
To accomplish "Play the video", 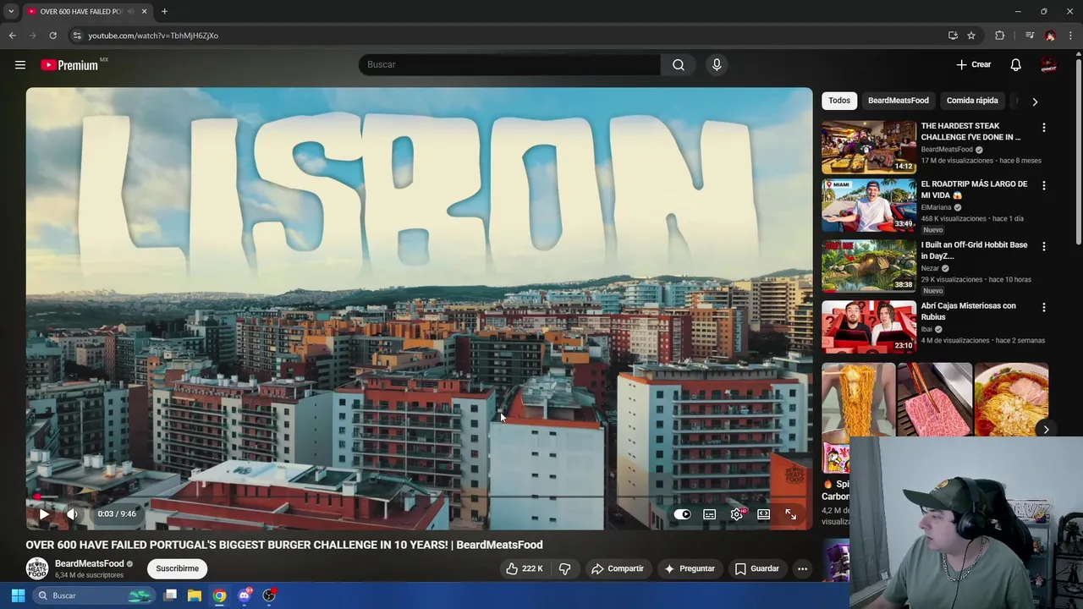I will (44, 514).
